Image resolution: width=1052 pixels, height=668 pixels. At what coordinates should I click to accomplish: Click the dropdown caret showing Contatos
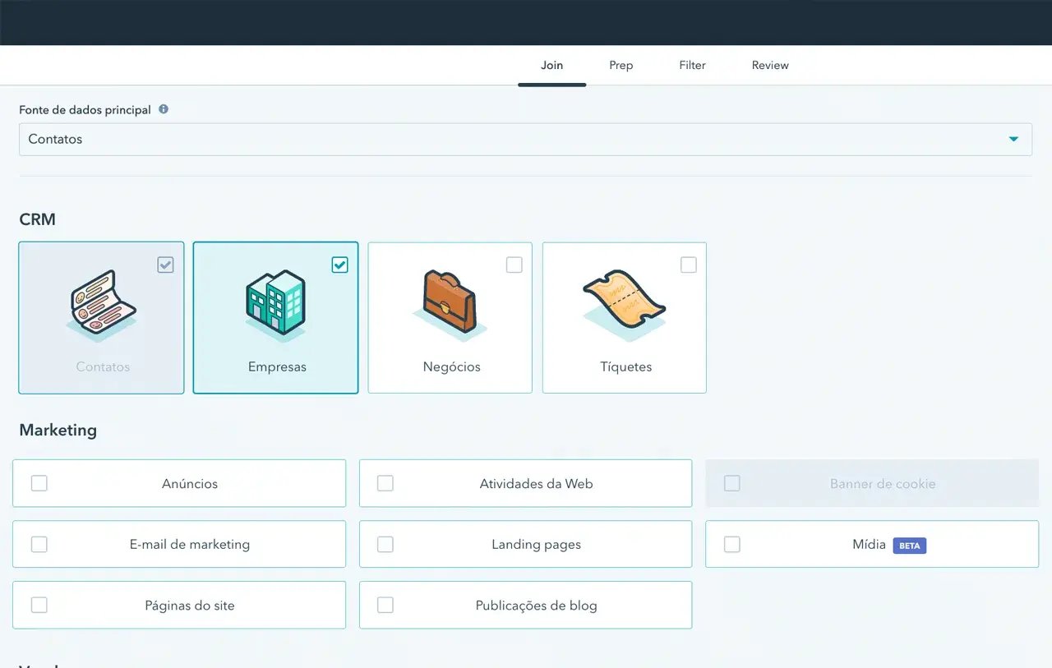1013,139
